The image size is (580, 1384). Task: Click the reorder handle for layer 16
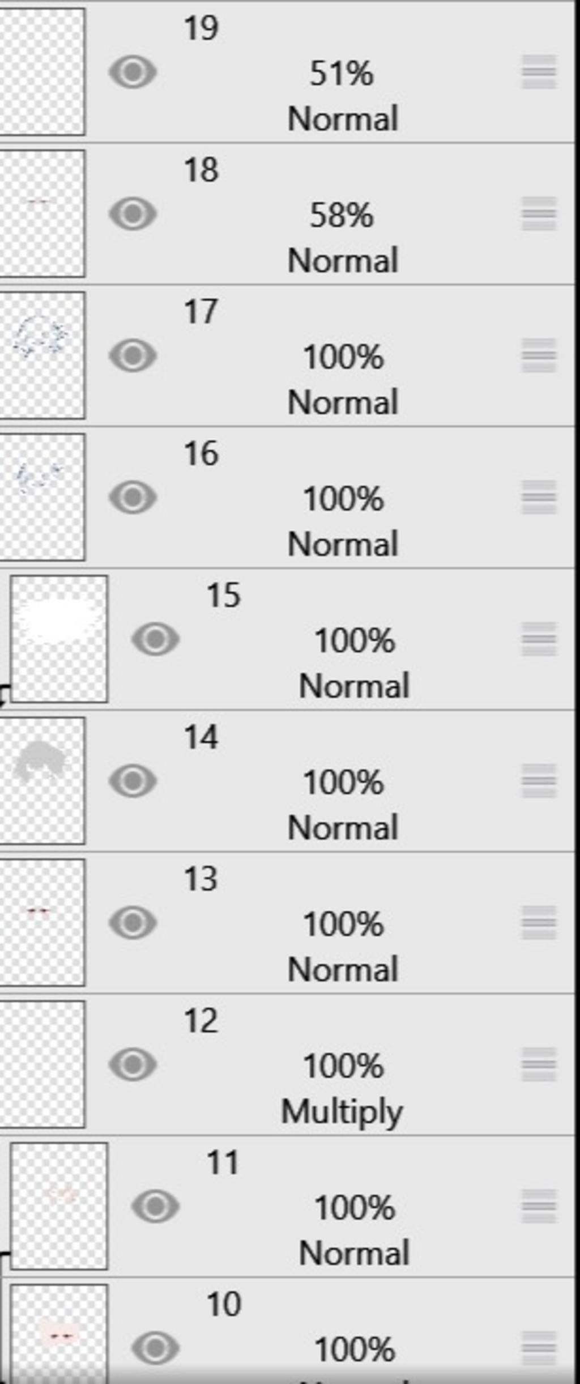(x=538, y=497)
